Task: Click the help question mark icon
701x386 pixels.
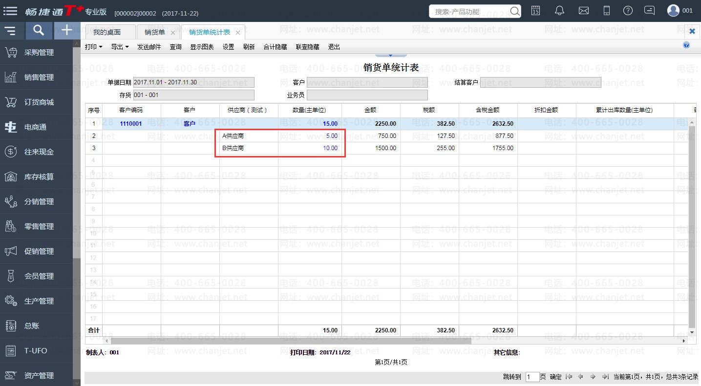Action: click(628, 10)
